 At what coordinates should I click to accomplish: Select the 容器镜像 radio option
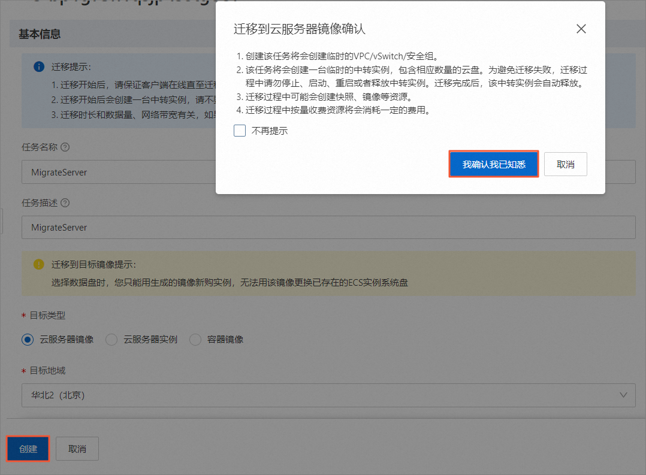click(x=195, y=340)
